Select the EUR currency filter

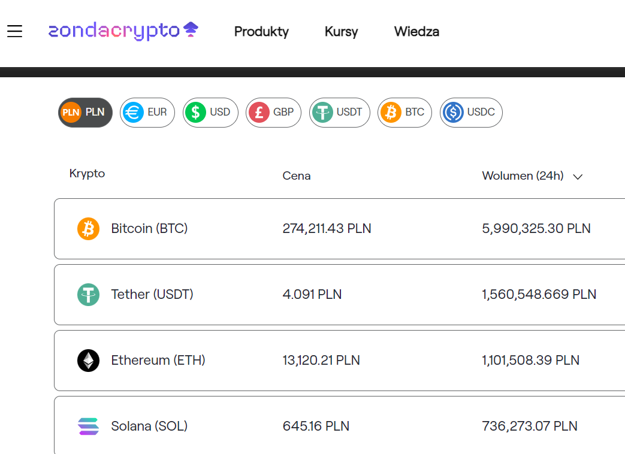click(x=147, y=113)
